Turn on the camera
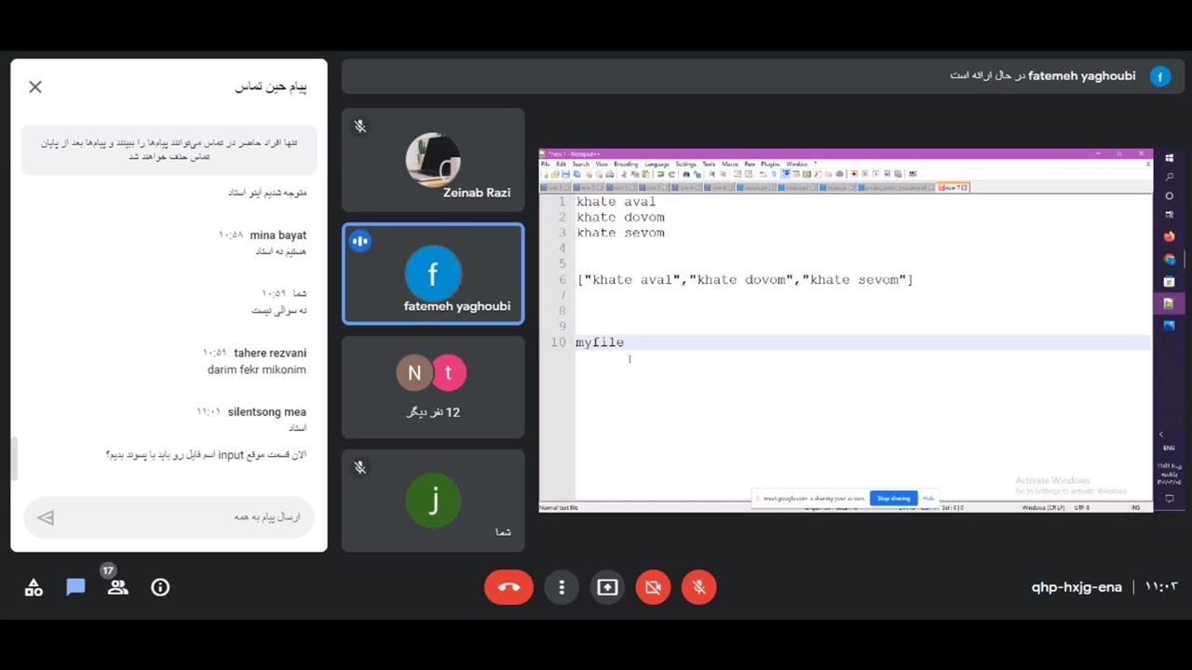1192x670 pixels. pos(653,587)
